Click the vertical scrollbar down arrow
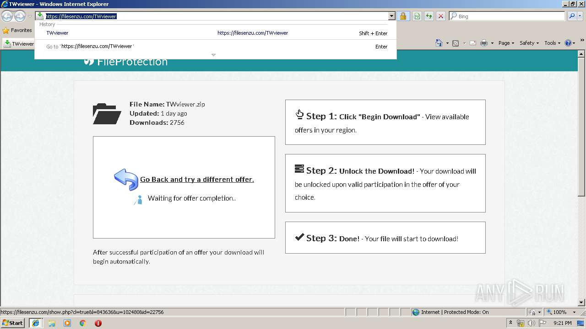Viewport: 586px width, 329px height. pyautogui.click(x=581, y=302)
